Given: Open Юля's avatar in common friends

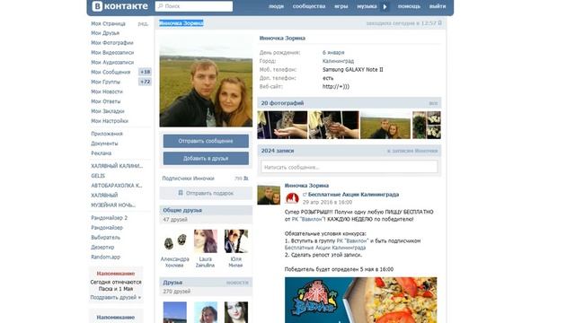Looking at the screenshot, I should [x=235, y=241].
